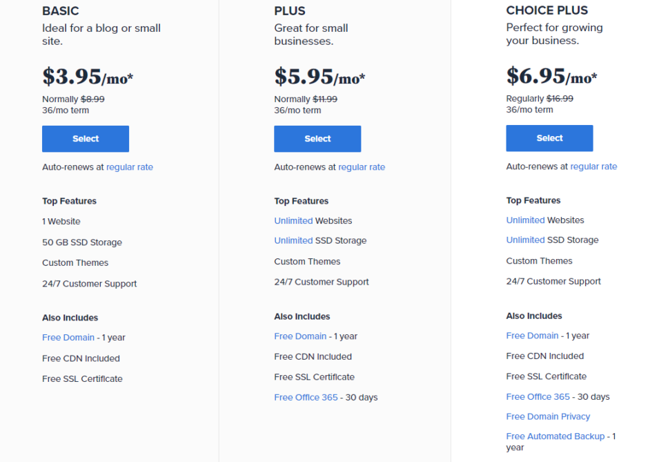Select the BASIC hosting plan
The image size is (650, 462).
(86, 139)
